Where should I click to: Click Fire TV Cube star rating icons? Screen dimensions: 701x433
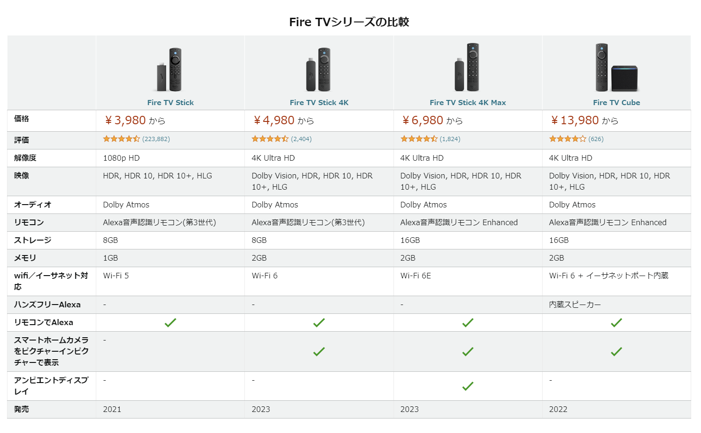(x=567, y=139)
